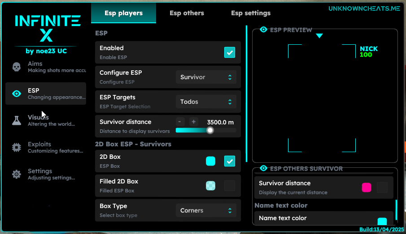406x234 pixels.
Task: Click the ESP Preview eye icon
Action: [263, 30]
